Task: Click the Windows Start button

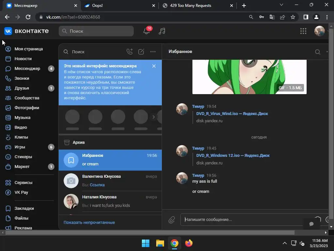Action: [x=146, y=243]
